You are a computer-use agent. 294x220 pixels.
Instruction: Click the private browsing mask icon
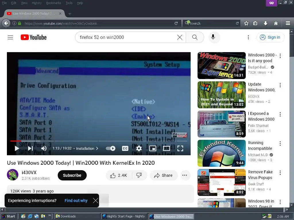tap(272, 3)
